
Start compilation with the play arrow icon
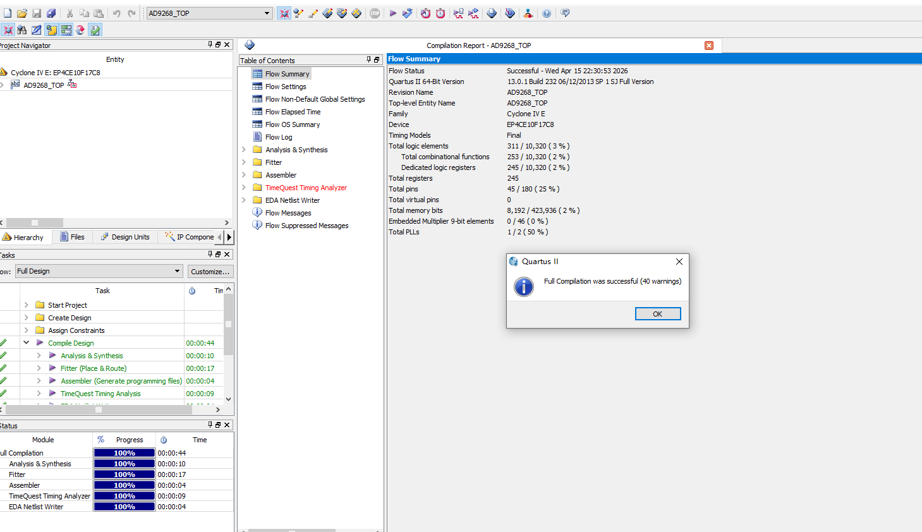point(393,13)
